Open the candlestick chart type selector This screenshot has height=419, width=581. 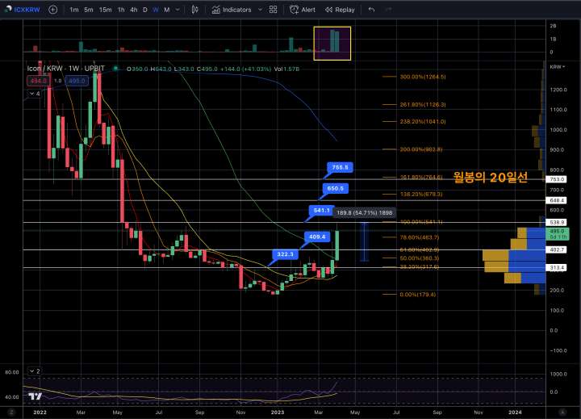pos(194,10)
